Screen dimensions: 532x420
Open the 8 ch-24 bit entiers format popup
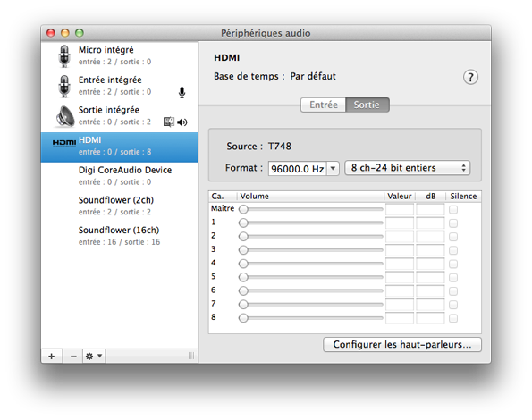pos(408,168)
